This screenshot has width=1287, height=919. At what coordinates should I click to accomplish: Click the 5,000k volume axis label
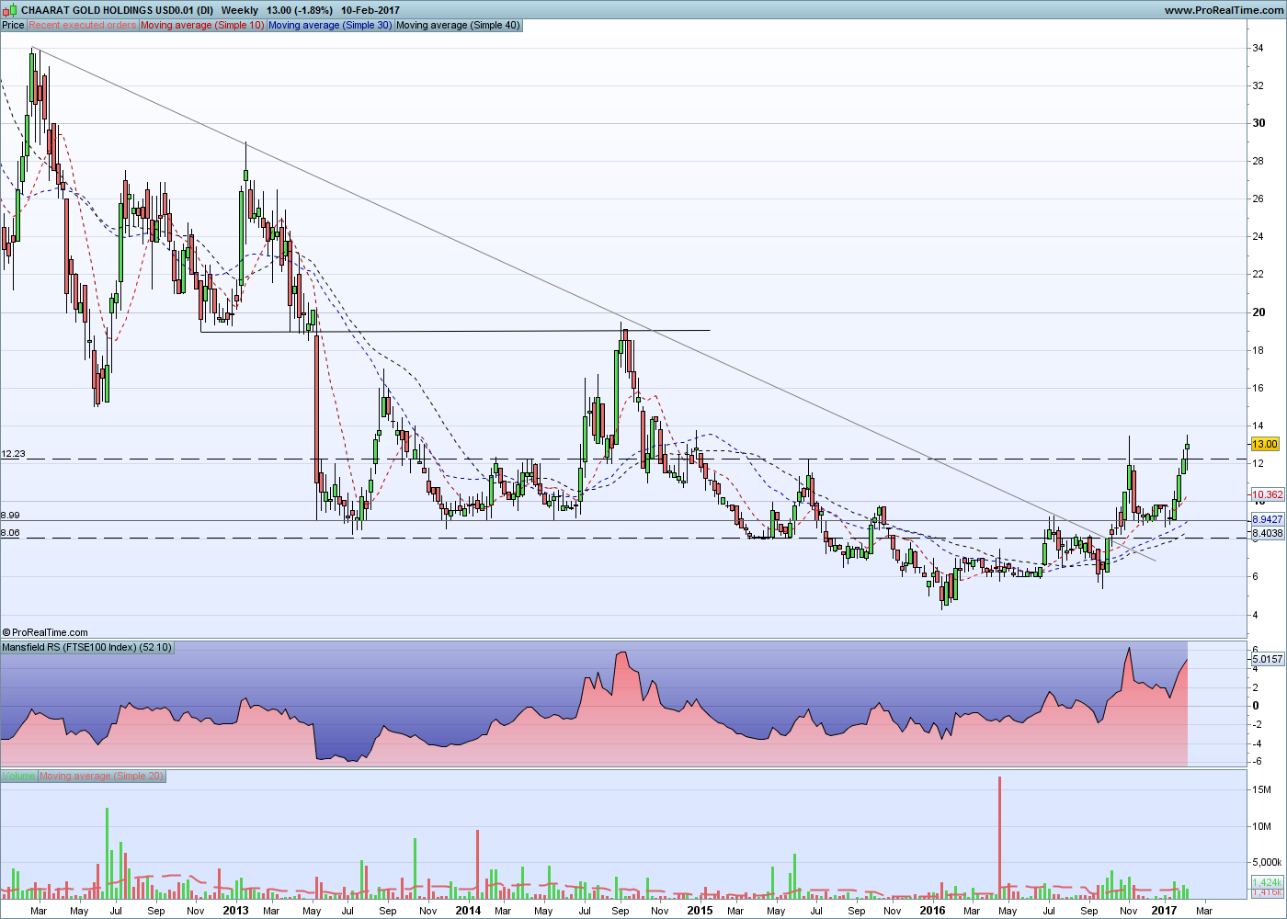(x=1266, y=862)
